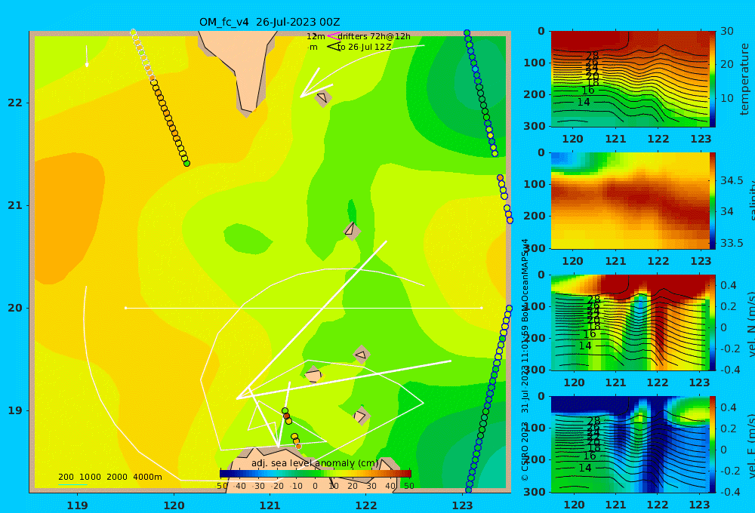The width and height of the screenshot is (755, 513).
Task: Click the orange drifter dot near 123.4E, 21.3N
Action: [500, 178]
